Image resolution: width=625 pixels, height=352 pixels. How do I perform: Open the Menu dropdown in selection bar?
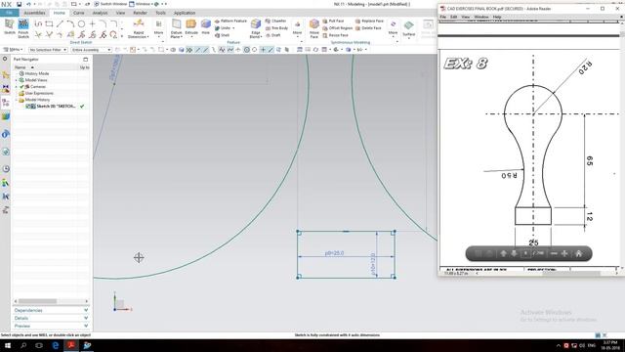(x=13, y=50)
